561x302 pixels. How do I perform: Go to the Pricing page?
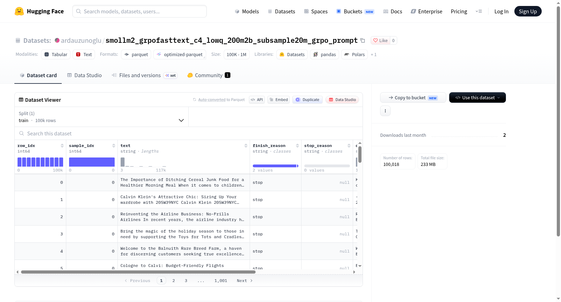click(x=459, y=11)
